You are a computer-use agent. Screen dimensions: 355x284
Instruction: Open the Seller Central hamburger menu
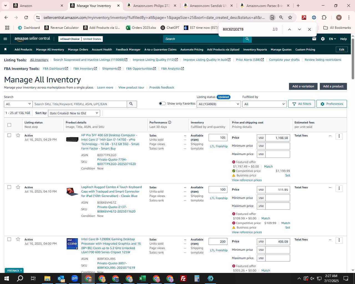[x=5, y=39]
